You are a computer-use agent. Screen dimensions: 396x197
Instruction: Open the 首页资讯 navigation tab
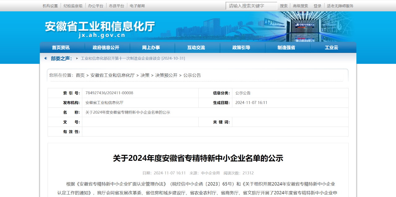pos(61,48)
